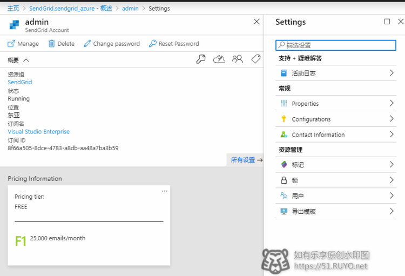Image resolution: width=405 pixels, height=276 pixels.
Task: Select Change password in the toolbar
Action: (x=112, y=44)
